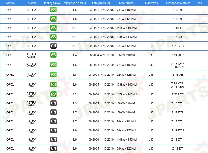Click the petrol fuel icon for Z 16 XE
Viewport: 208px width, 153px height.
click(53, 10)
